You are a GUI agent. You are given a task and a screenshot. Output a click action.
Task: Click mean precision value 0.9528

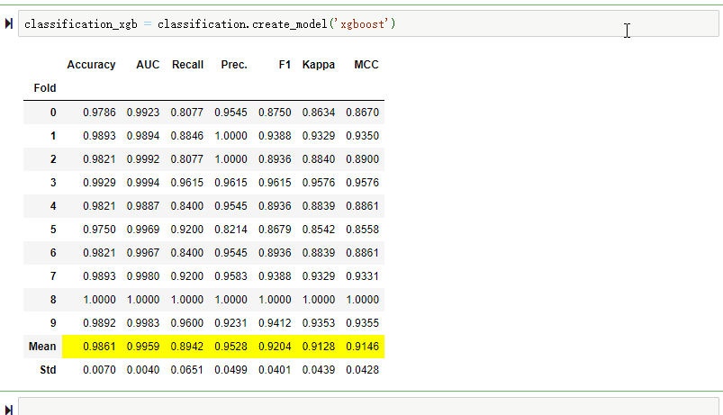click(x=230, y=347)
